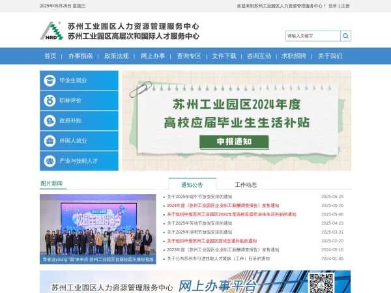Open the 办事指南 menu
Viewport: 391px width, 293px height.
coord(81,56)
